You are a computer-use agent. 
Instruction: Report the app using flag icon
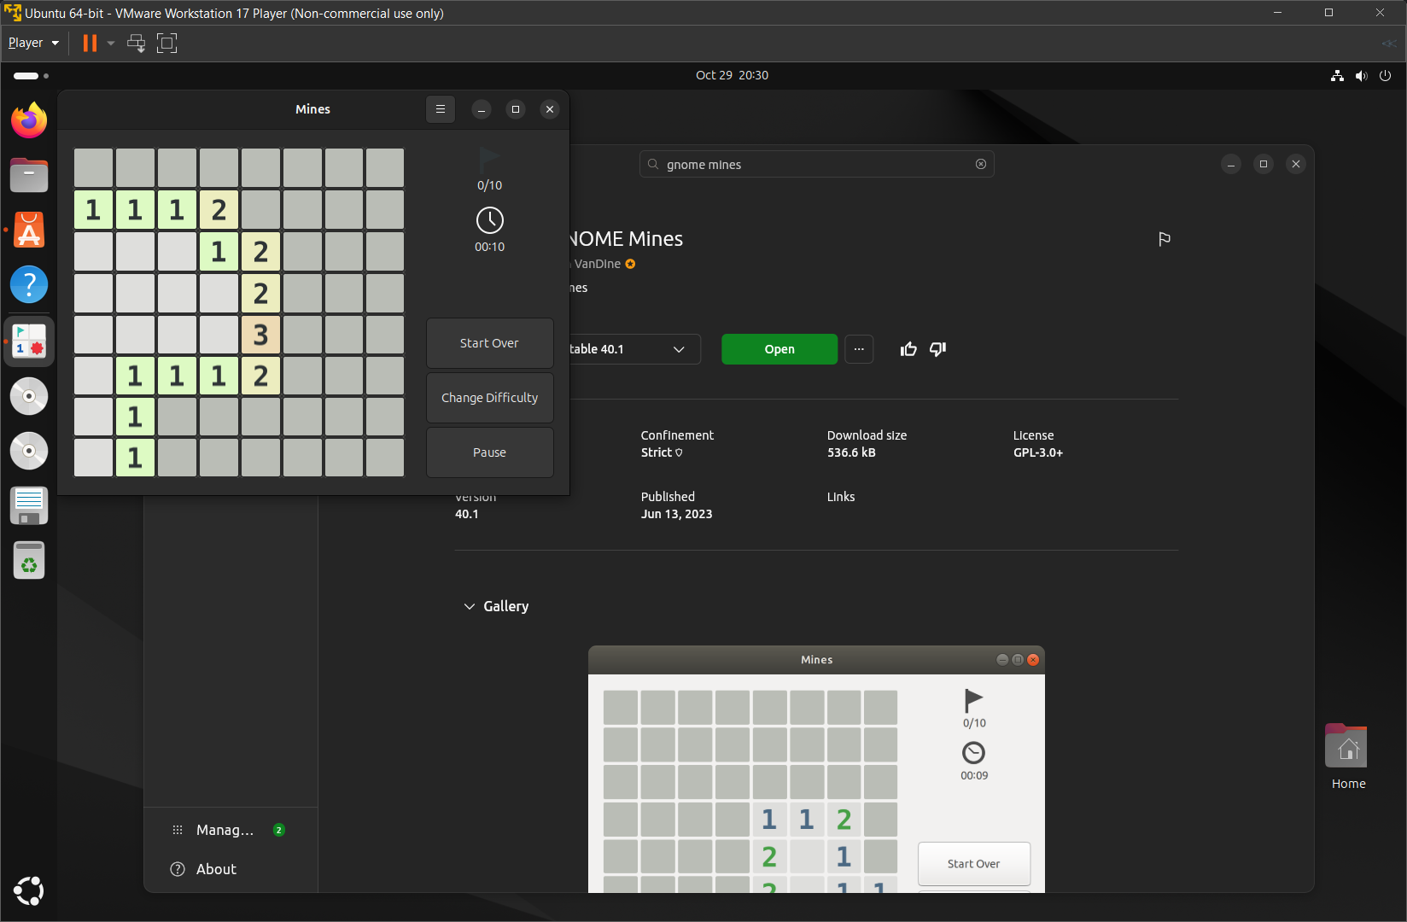point(1165,239)
